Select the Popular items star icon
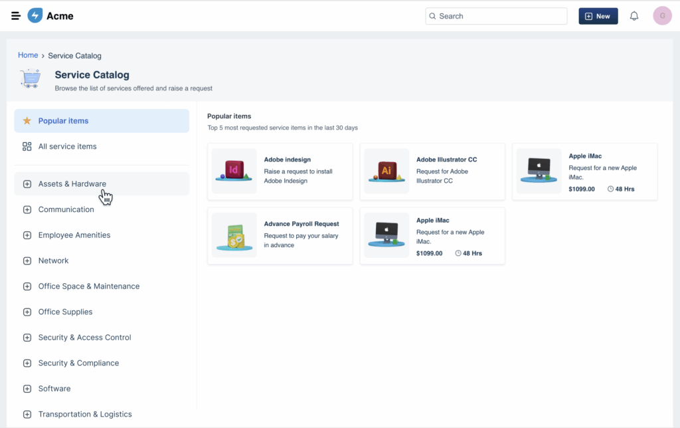The height and width of the screenshot is (428, 680). click(27, 120)
